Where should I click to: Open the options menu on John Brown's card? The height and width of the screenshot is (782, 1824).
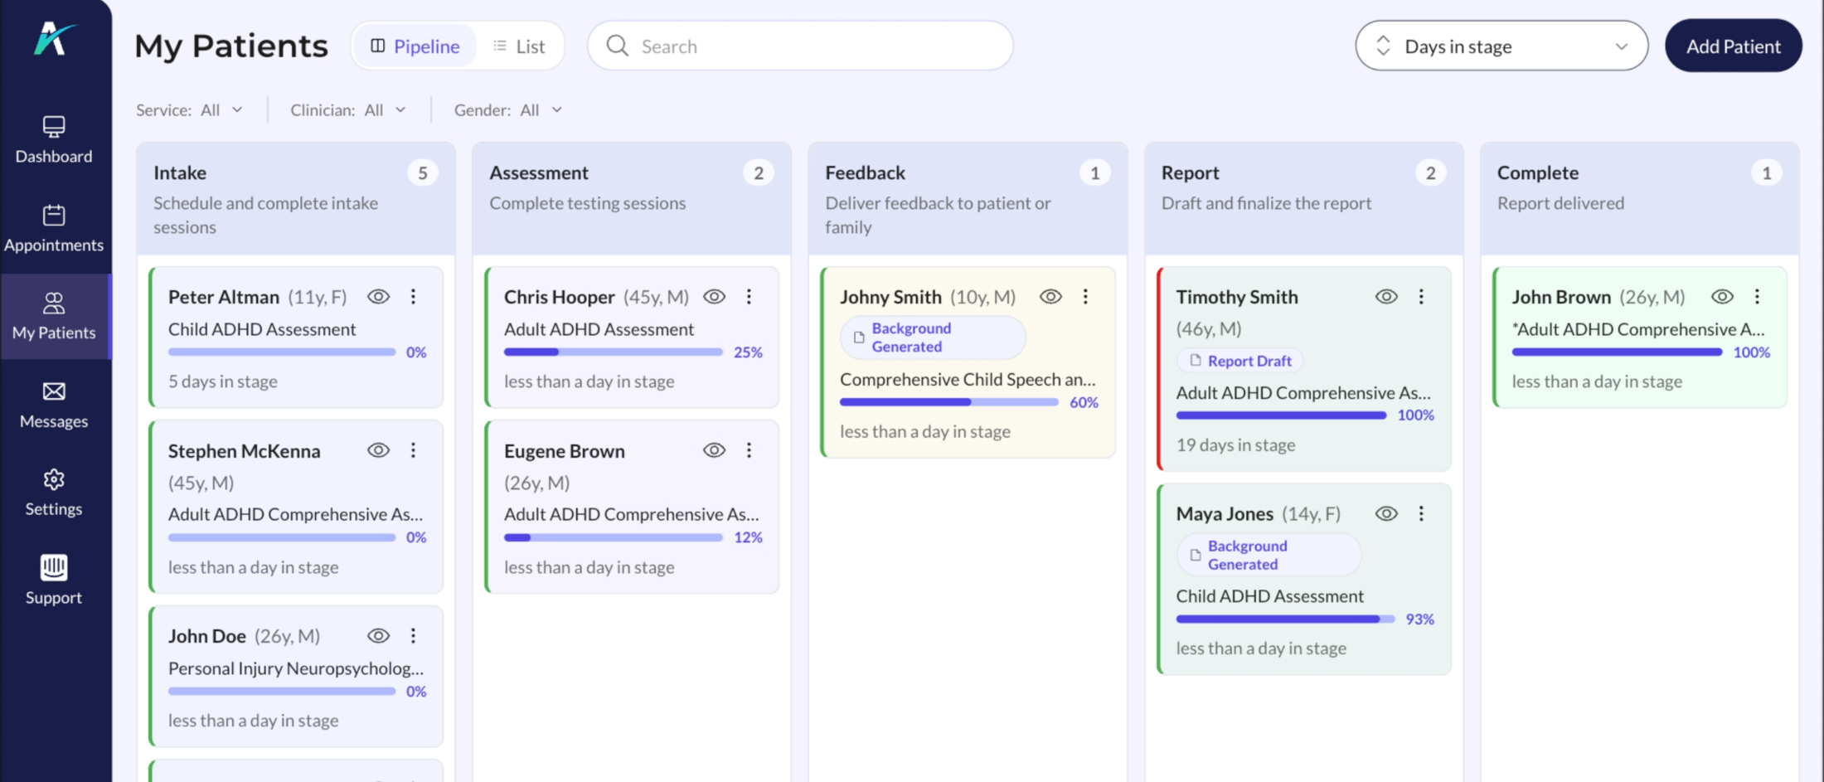click(1757, 297)
